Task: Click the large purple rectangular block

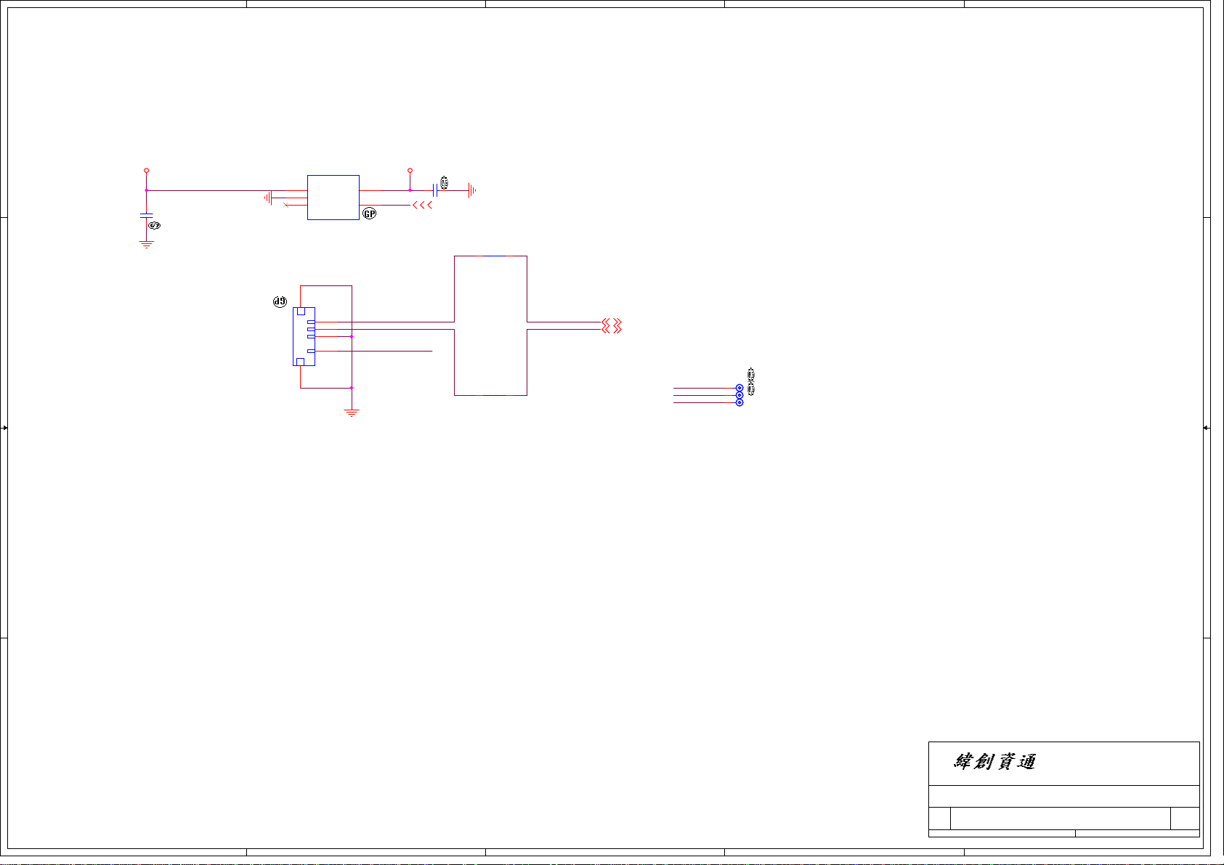Action: (490, 325)
